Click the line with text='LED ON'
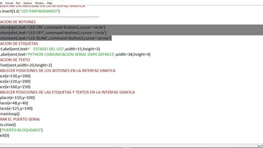This screenshot has width=263, height=148. click(53, 28)
